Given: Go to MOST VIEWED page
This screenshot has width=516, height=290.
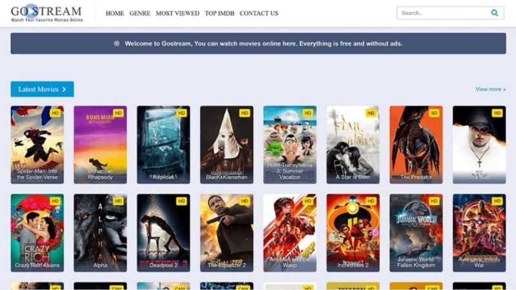Looking at the screenshot, I should pos(177,13).
